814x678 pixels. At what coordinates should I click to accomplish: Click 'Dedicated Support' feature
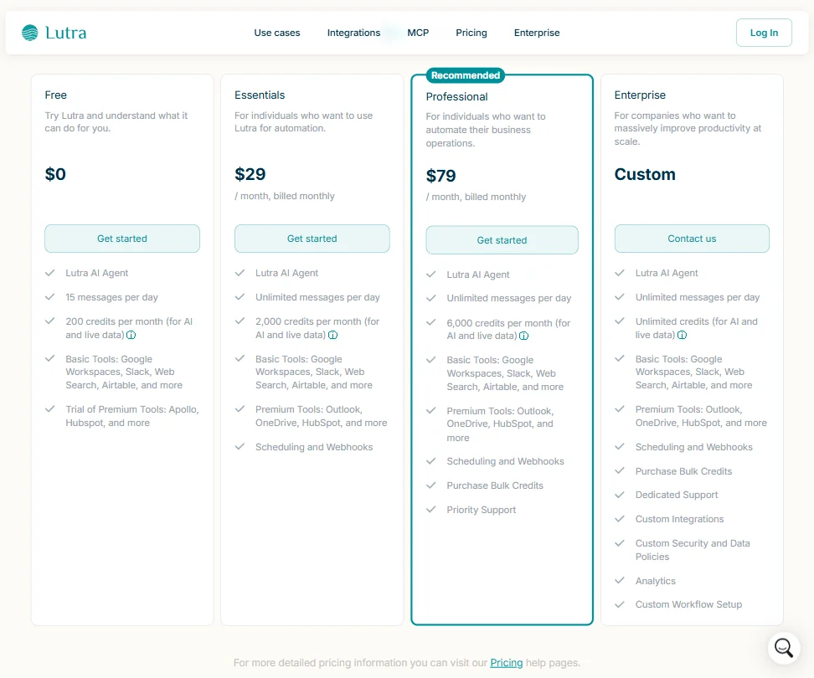click(677, 495)
